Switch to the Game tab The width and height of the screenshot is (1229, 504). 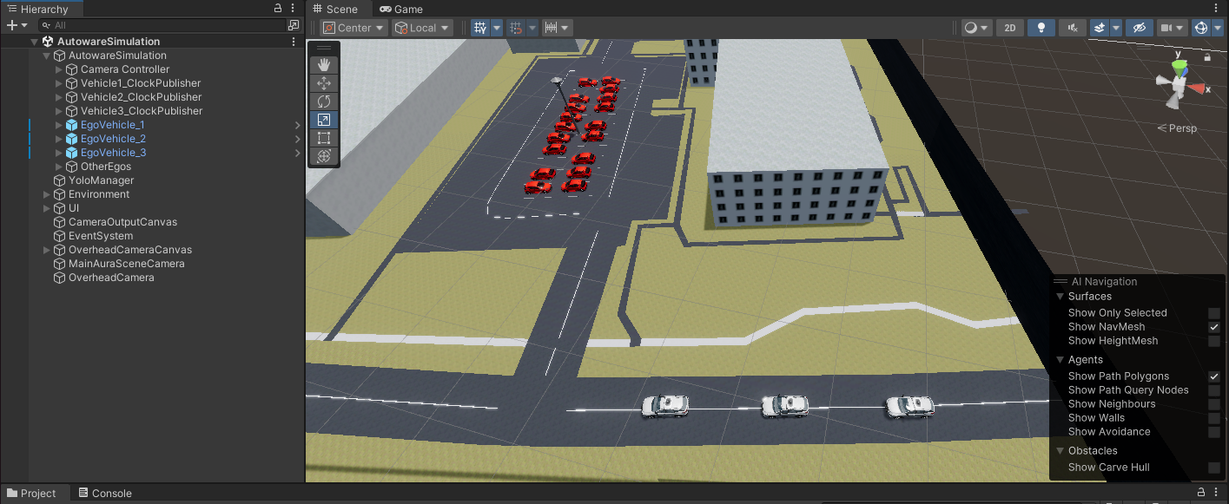401,9
